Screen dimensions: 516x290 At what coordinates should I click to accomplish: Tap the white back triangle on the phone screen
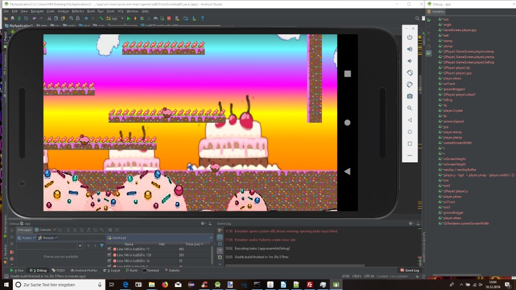click(347, 171)
